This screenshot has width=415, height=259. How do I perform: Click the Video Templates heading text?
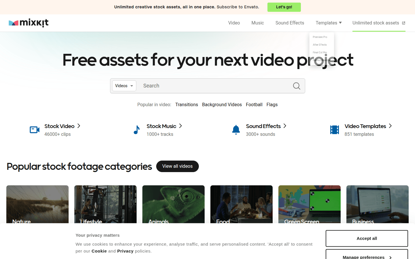click(x=365, y=126)
